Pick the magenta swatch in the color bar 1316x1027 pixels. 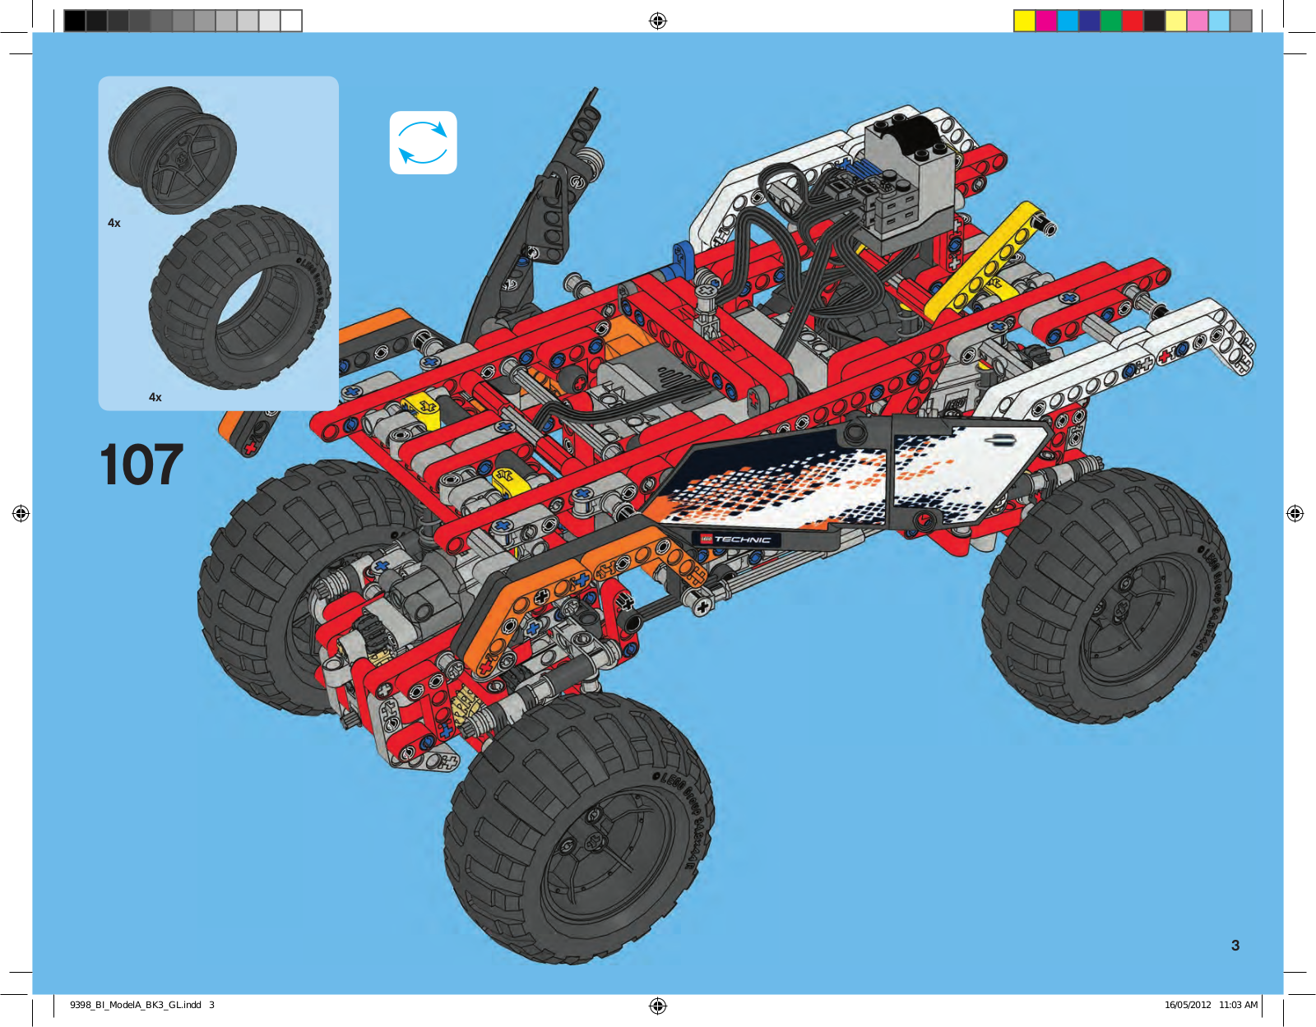click(x=1046, y=21)
